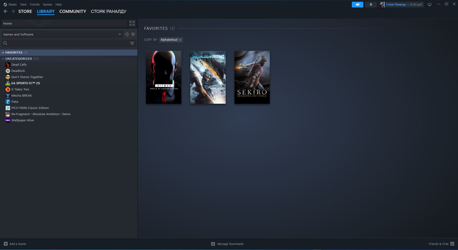
Task: Open notifications bell icon
Action: [x=371, y=5]
